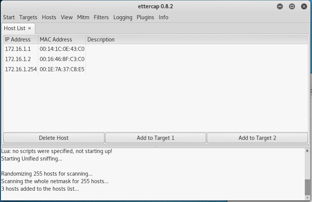The image size is (312, 202).
Task: Maximize the ettercap window
Action: (x=292, y=6)
